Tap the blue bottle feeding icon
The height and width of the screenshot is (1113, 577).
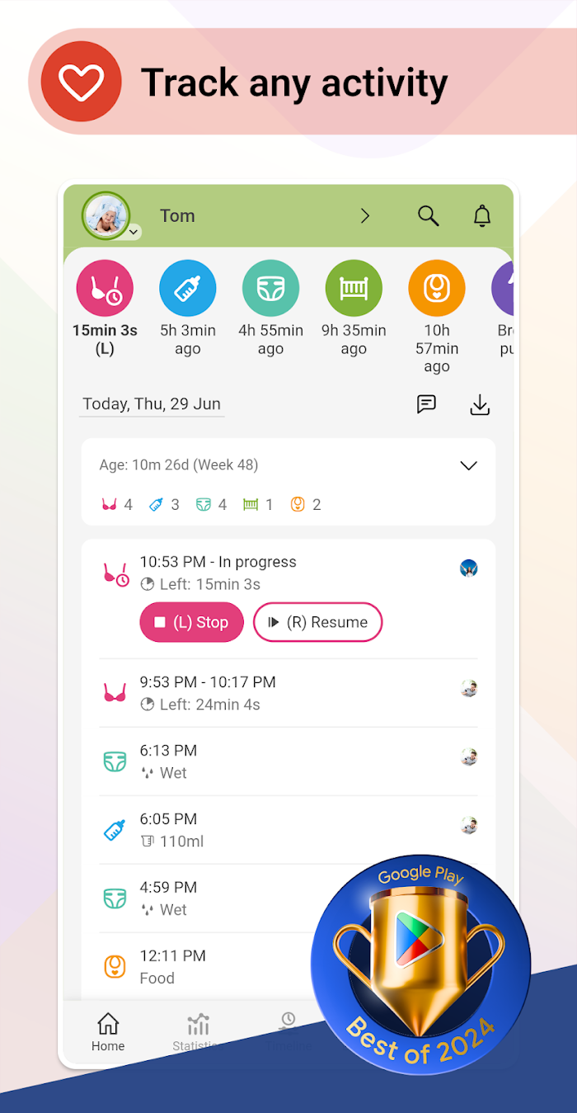[x=188, y=289]
